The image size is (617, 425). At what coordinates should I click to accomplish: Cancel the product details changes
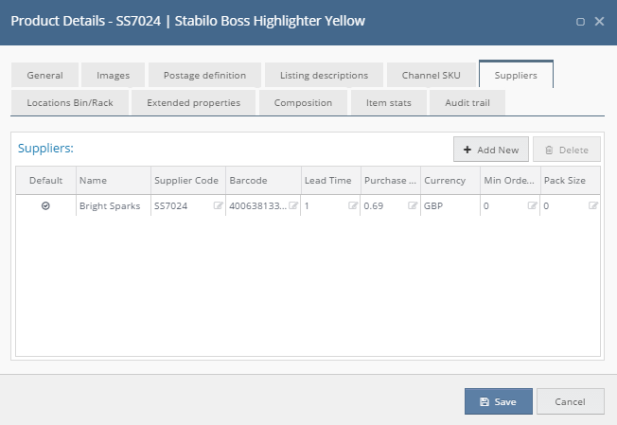coord(571,401)
